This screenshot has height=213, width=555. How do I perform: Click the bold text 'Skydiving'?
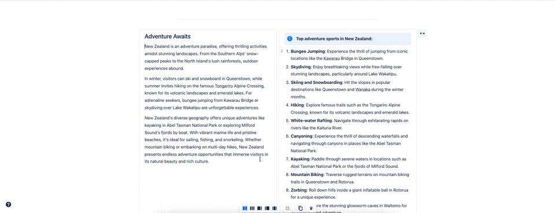coord(301,67)
